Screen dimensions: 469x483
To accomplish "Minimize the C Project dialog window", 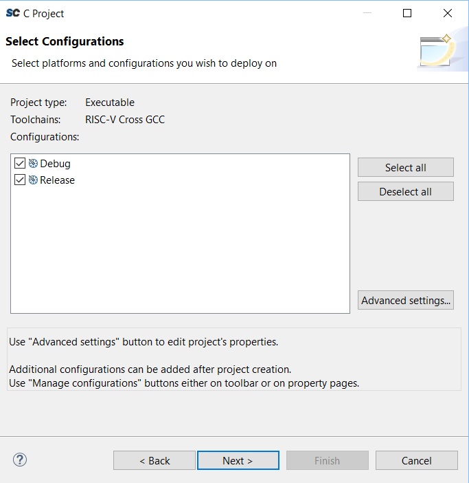I will [368, 13].
